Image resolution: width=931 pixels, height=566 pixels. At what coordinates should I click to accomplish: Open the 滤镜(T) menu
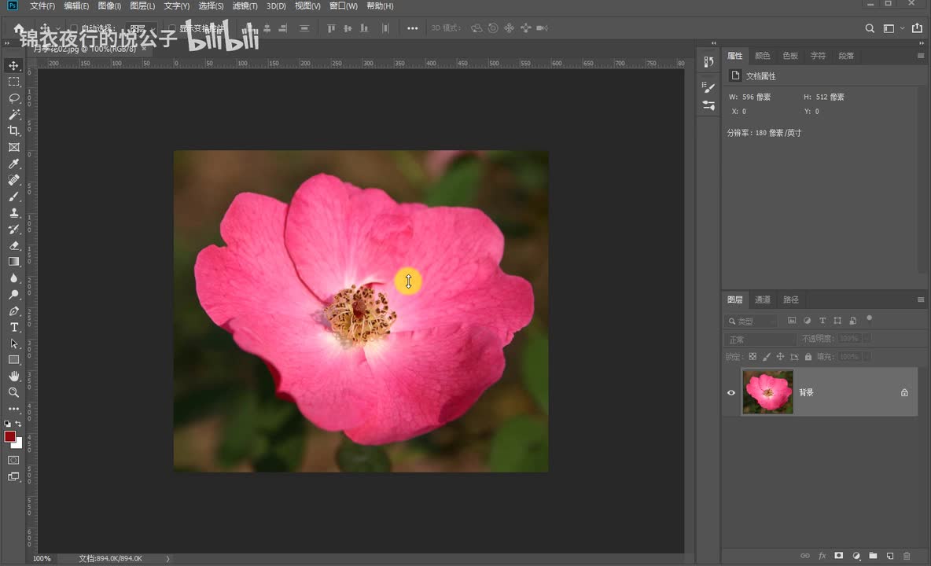(x=244, y=6)
